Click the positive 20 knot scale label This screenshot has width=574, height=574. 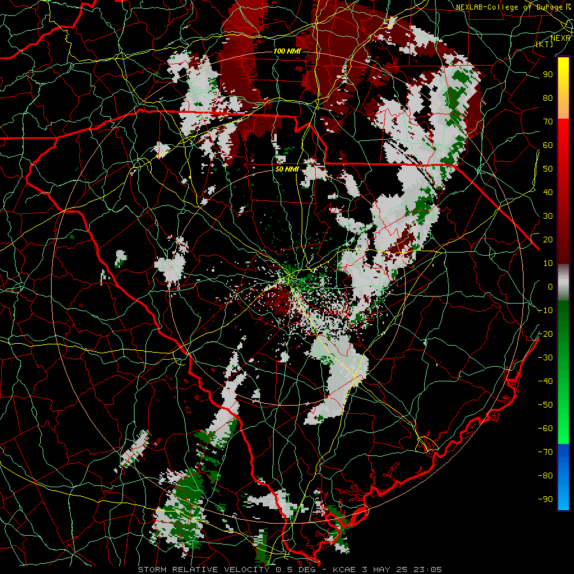click(548, 240)
